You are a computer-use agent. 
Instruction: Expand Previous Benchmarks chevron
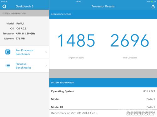coord(46,66)
